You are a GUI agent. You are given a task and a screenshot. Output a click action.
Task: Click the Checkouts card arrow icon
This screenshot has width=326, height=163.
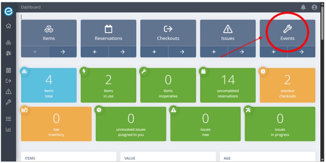point(168,29)
